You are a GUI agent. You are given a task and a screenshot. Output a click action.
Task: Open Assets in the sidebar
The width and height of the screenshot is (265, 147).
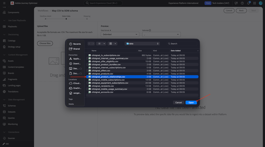[x=11, y=61]
